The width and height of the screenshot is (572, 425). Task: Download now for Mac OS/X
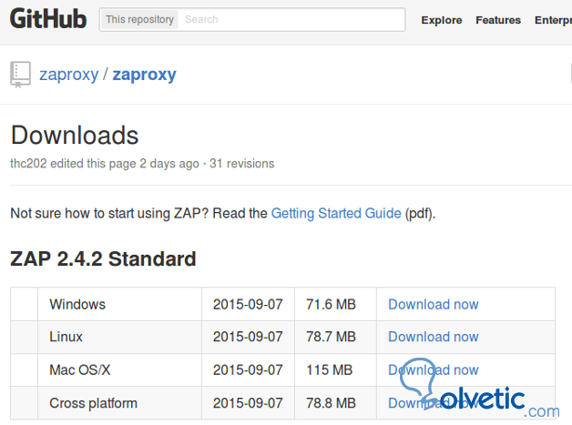pos(433,369)
